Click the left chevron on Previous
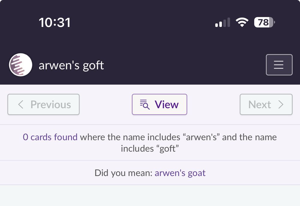300x206 pixels. [21, 104]
